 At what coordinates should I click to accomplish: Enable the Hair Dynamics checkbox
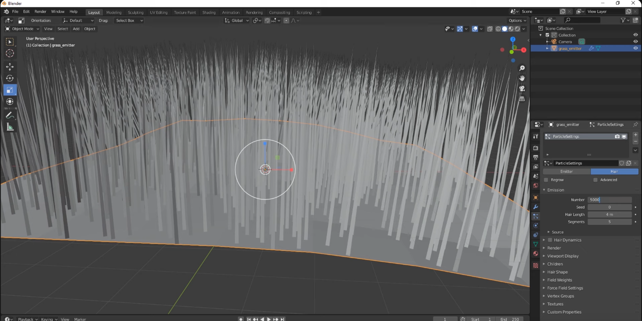click(550, 240)
